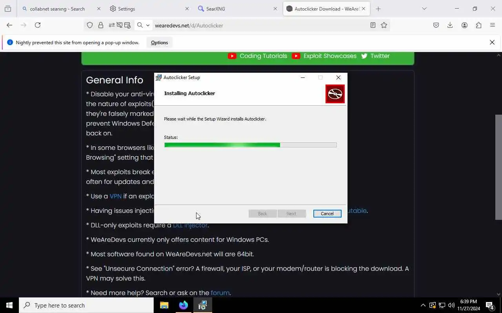Select the installer icon in the taskbar

click(202, 305)
